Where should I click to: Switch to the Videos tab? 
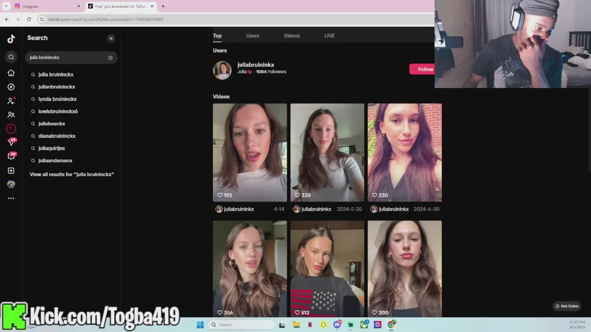point(292,36)
